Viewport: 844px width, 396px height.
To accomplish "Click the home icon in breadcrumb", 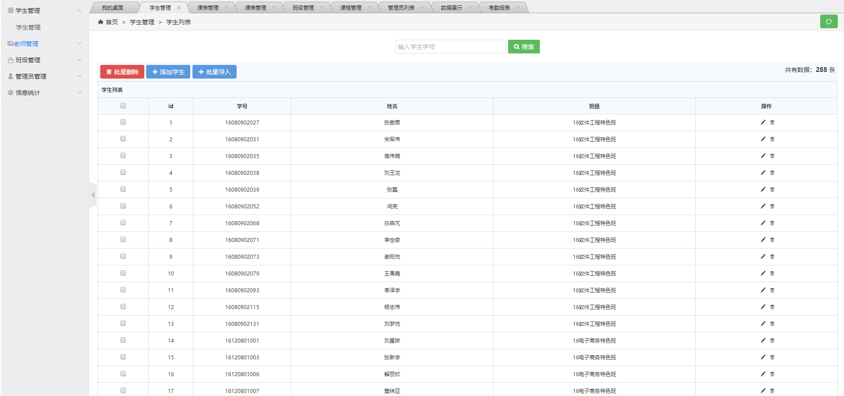I will coord(101,22).
